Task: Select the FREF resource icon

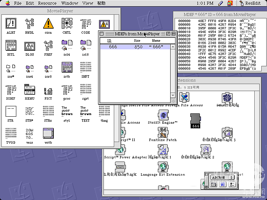Action: (48, 46)
